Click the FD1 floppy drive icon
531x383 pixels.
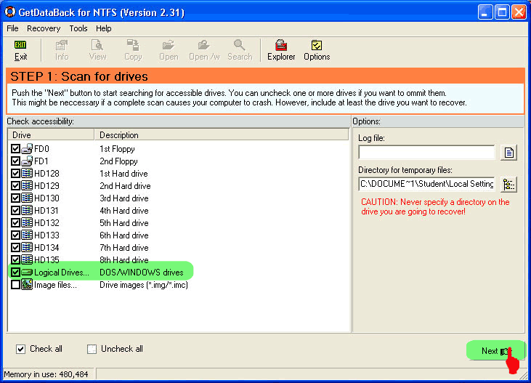tap(27, 161)
